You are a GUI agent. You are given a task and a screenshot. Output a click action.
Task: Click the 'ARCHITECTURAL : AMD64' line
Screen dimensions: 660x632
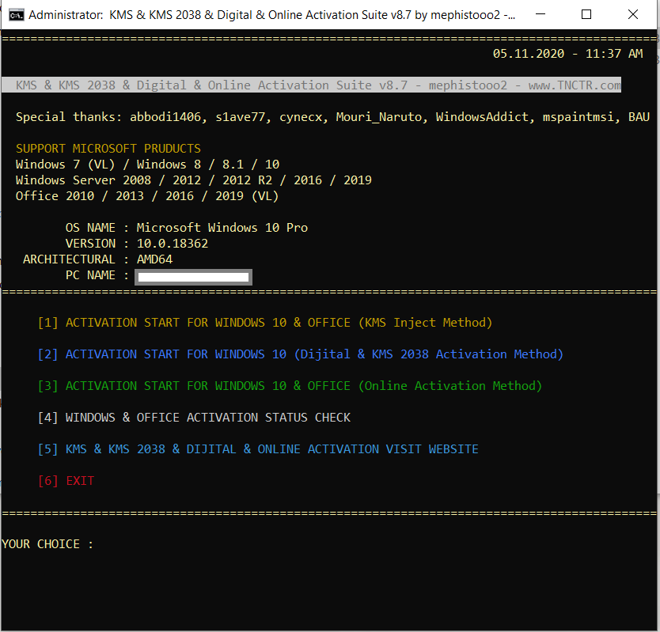point(97,259)
